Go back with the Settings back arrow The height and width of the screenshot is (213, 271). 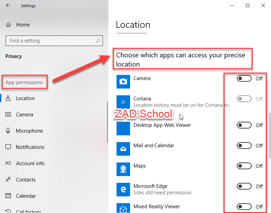point(8,5)
